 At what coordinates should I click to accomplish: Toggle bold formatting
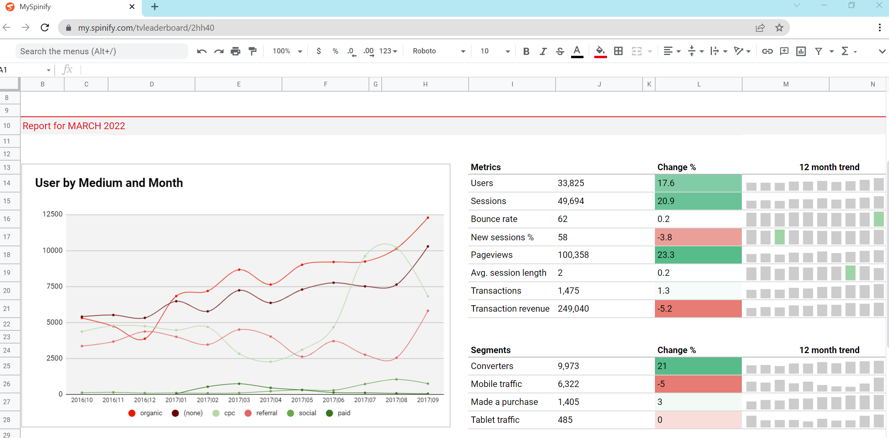(526, 51)
